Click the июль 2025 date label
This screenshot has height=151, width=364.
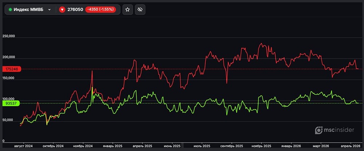(x=202, y=146)
